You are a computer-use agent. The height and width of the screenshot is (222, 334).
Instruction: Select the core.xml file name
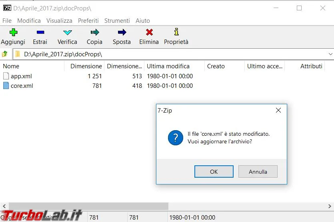point(22,86)
